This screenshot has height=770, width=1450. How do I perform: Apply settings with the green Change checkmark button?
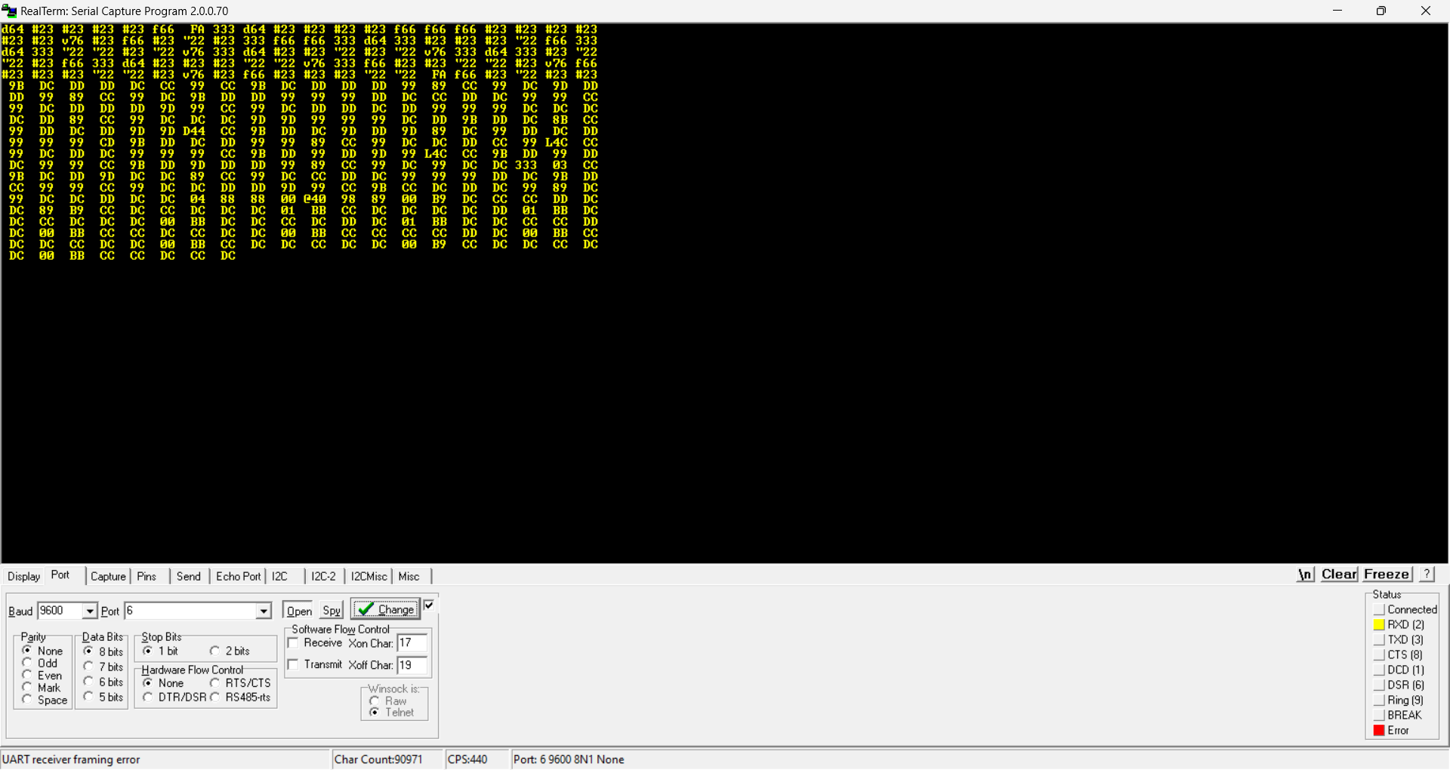click(x=385, y=609)
